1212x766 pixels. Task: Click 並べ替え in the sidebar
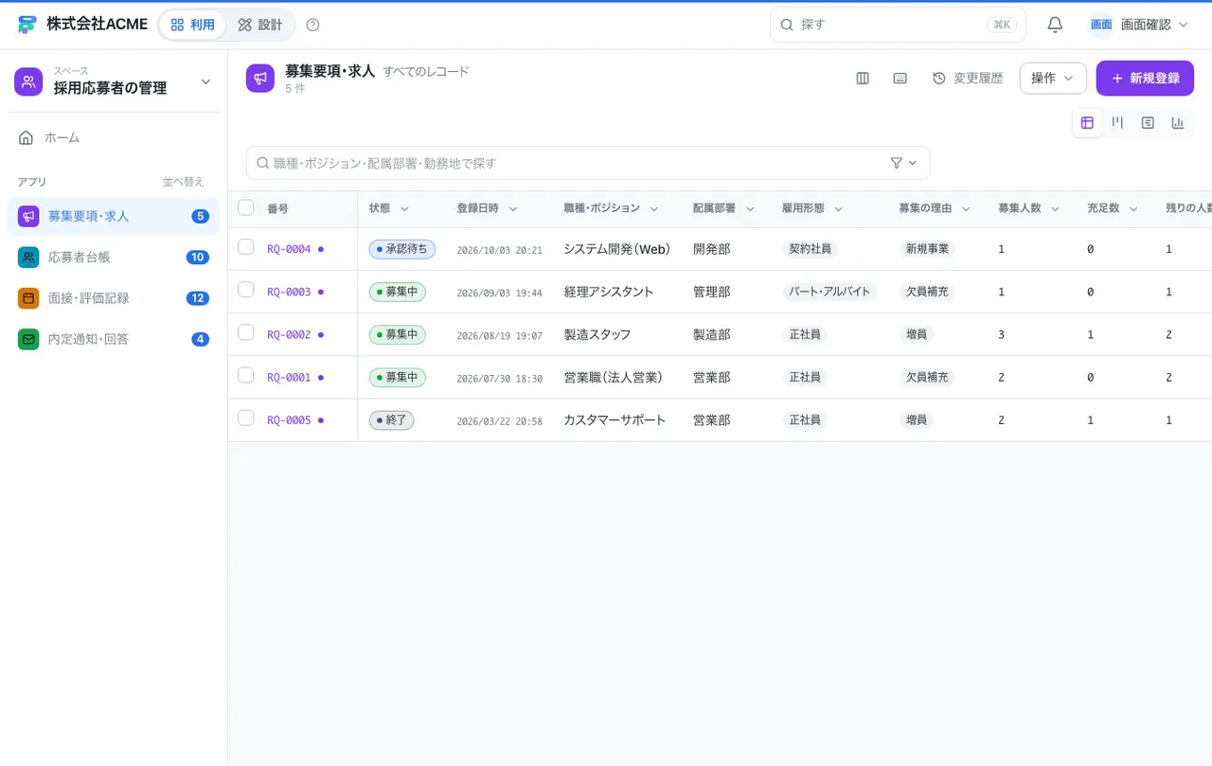[183, 182]
